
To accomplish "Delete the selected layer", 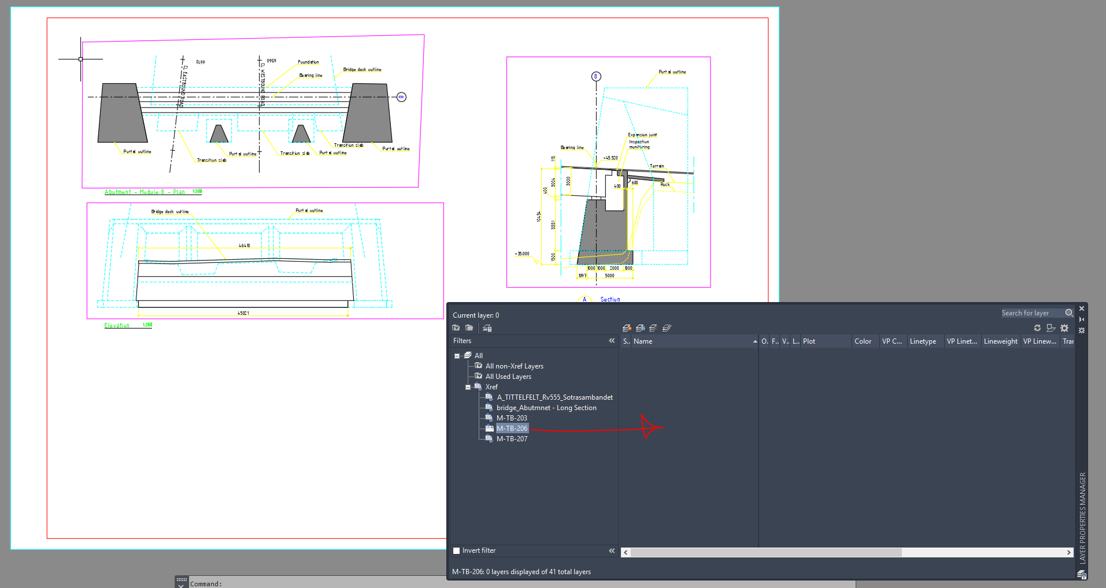I will (653, 328).
